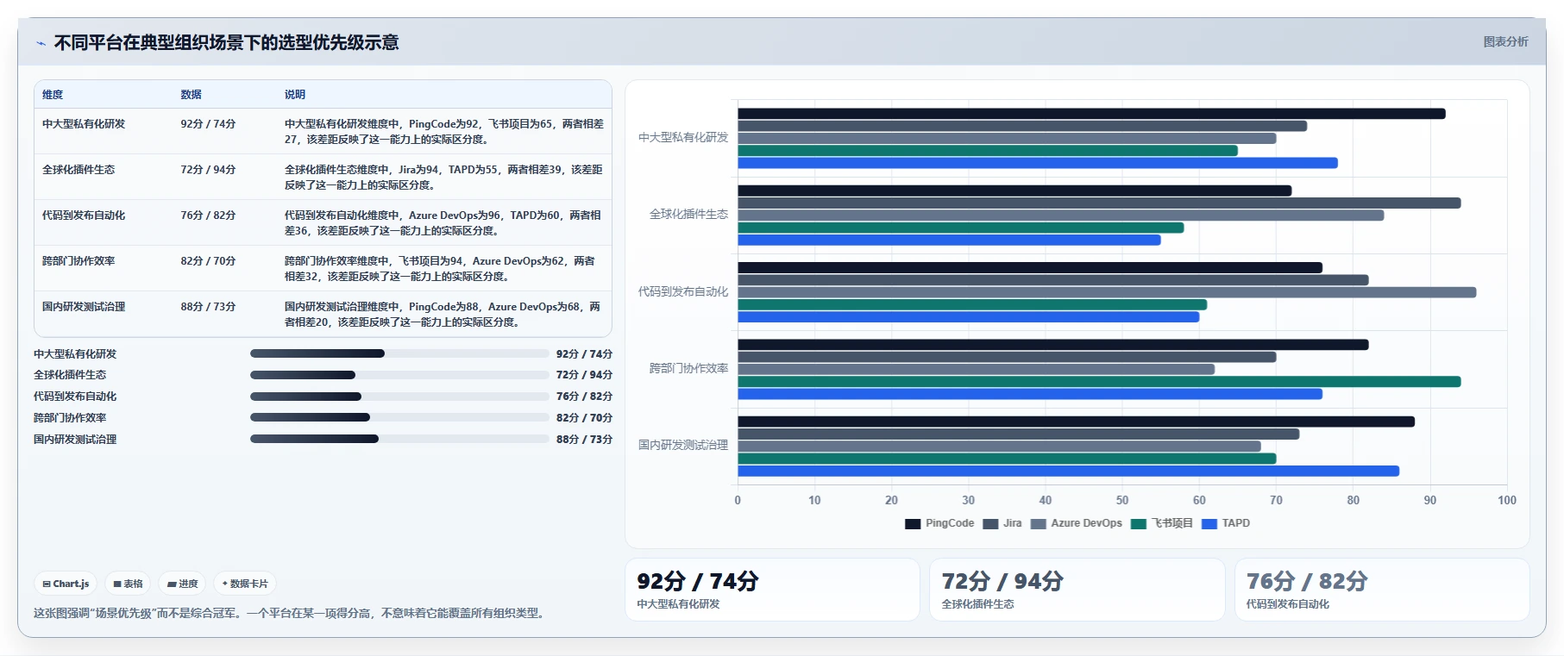Click the 跨部门协作效率 chart axis label
The width and height of the screenshot is (1564, 656).
688,369
